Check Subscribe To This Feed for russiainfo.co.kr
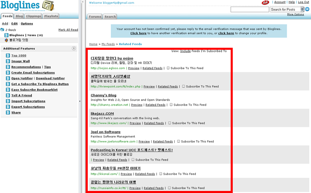Viewport: 311px width, 193px height. (x=169, y=188)
